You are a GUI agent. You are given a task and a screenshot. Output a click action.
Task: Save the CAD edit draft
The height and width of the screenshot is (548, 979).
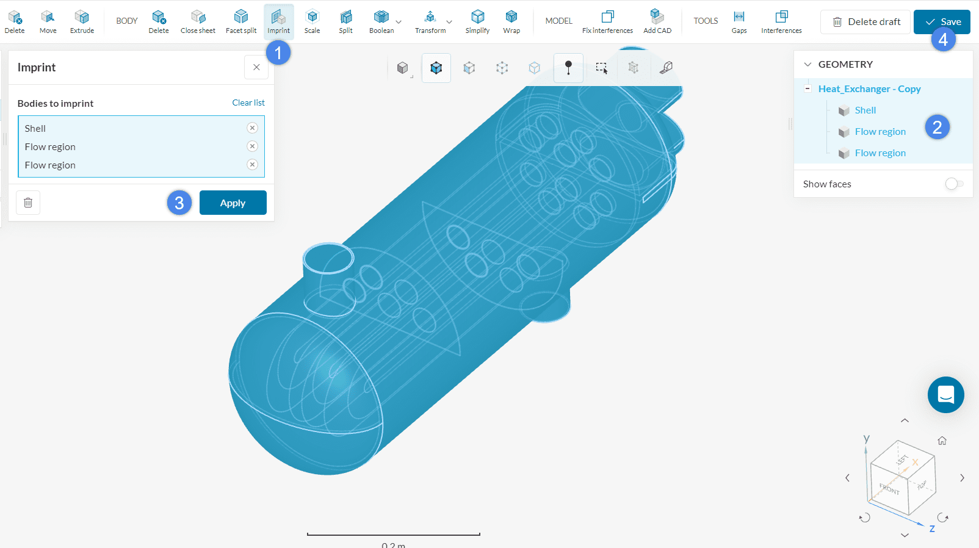click(x=942, y=22)
